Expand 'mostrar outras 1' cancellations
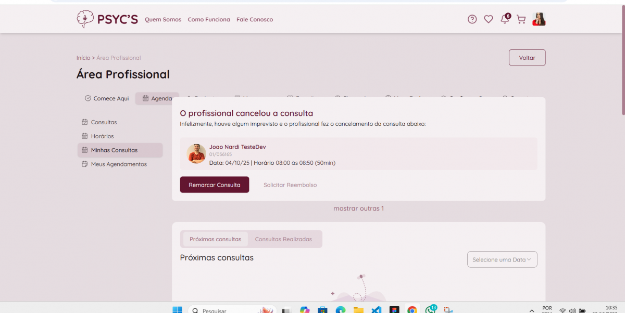The image size is (625, 313). 358,208
